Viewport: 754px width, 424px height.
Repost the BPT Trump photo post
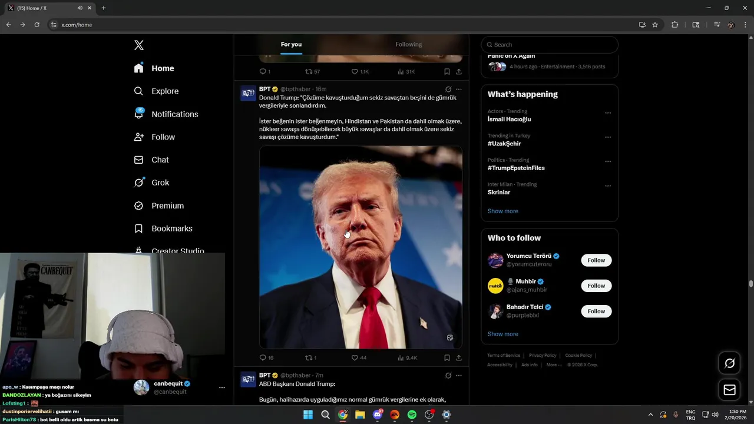coord(310,357)
